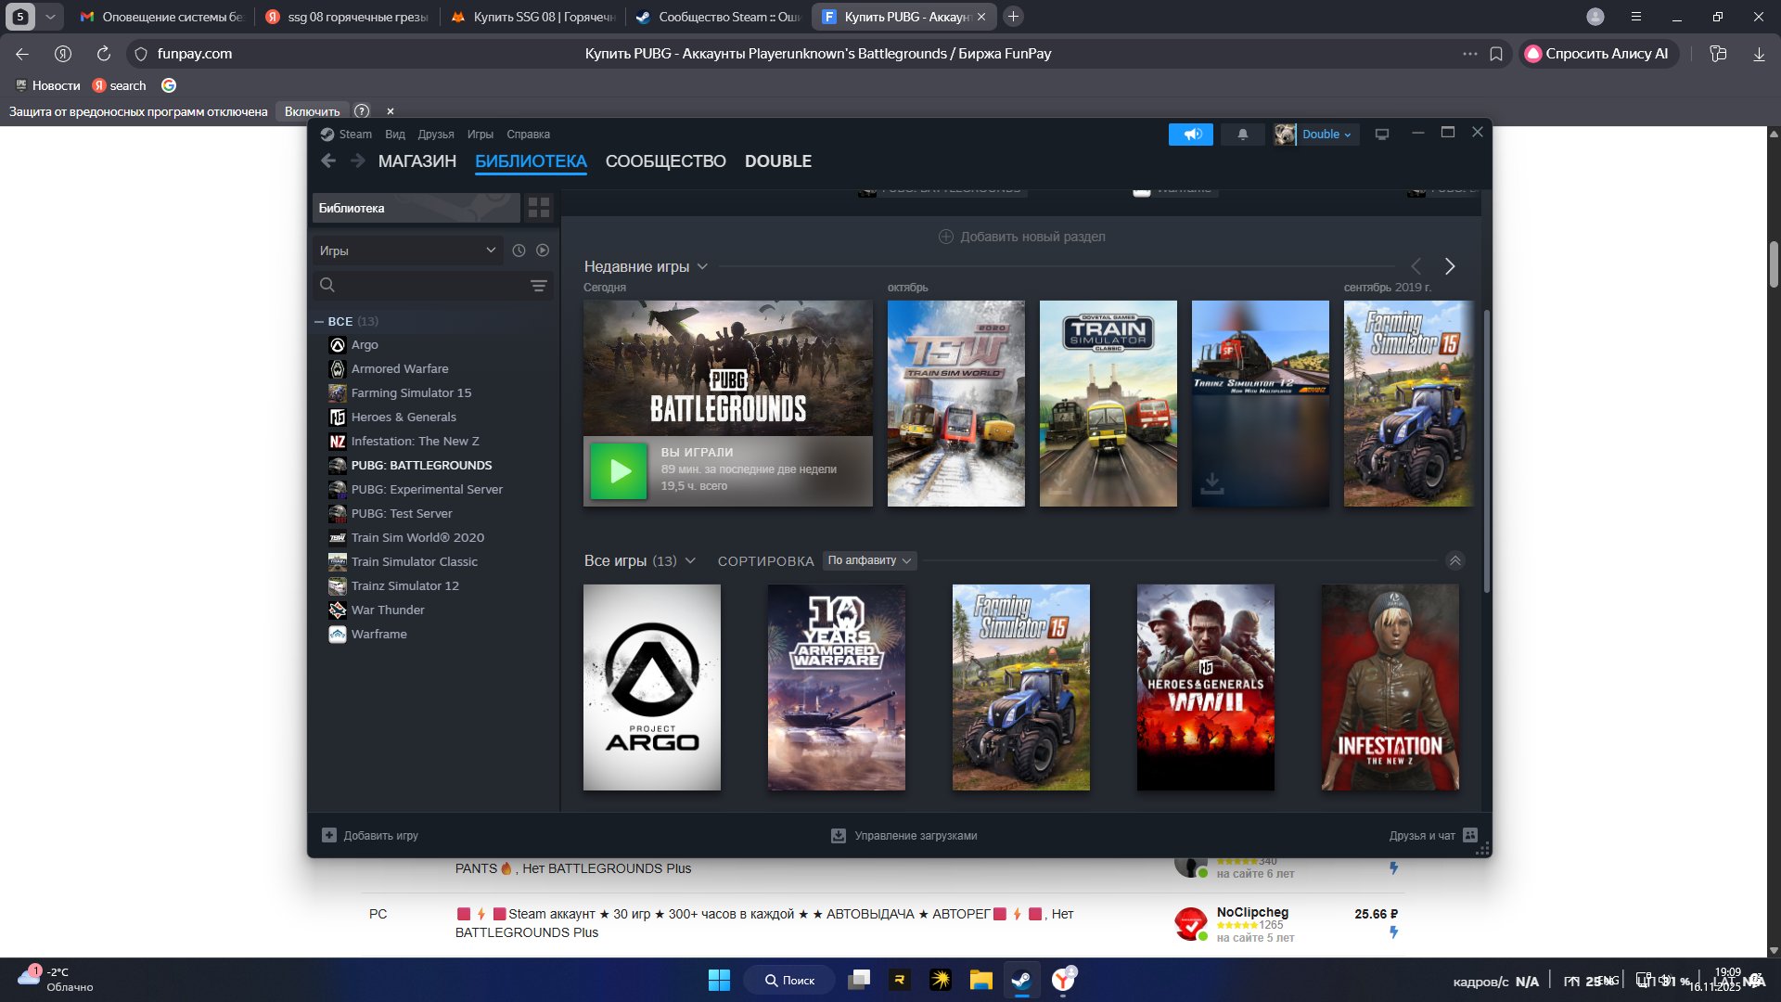Open Friends and chat icon
The height and width of the screenshot is (1002, 1781).
point(1470,836)
